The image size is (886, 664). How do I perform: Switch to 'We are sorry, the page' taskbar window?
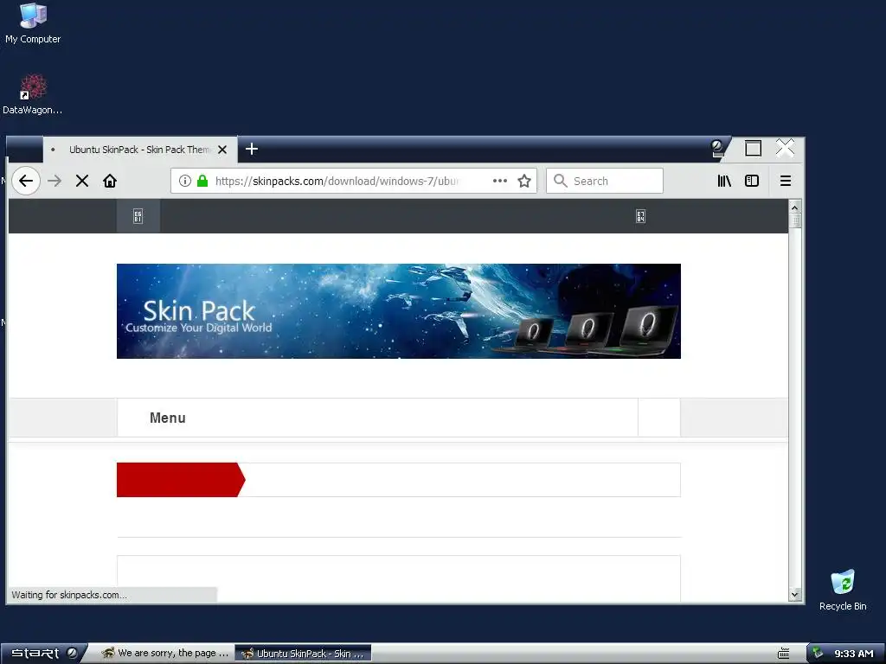[x=165, y=654]
